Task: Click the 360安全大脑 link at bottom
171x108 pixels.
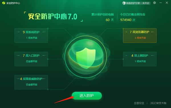Action: (158, 103)
